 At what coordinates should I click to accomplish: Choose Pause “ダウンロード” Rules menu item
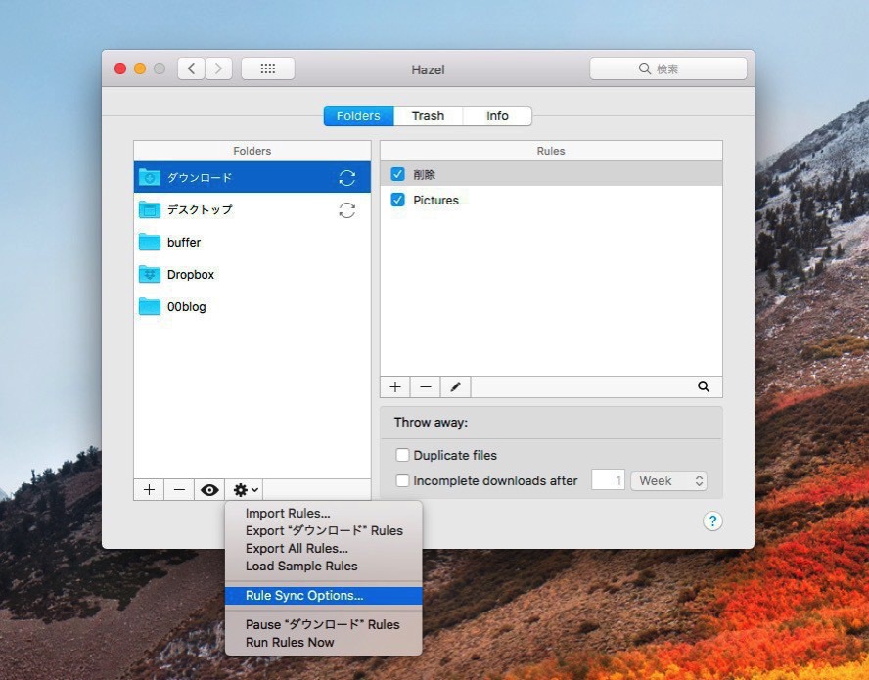coord(324,624)
